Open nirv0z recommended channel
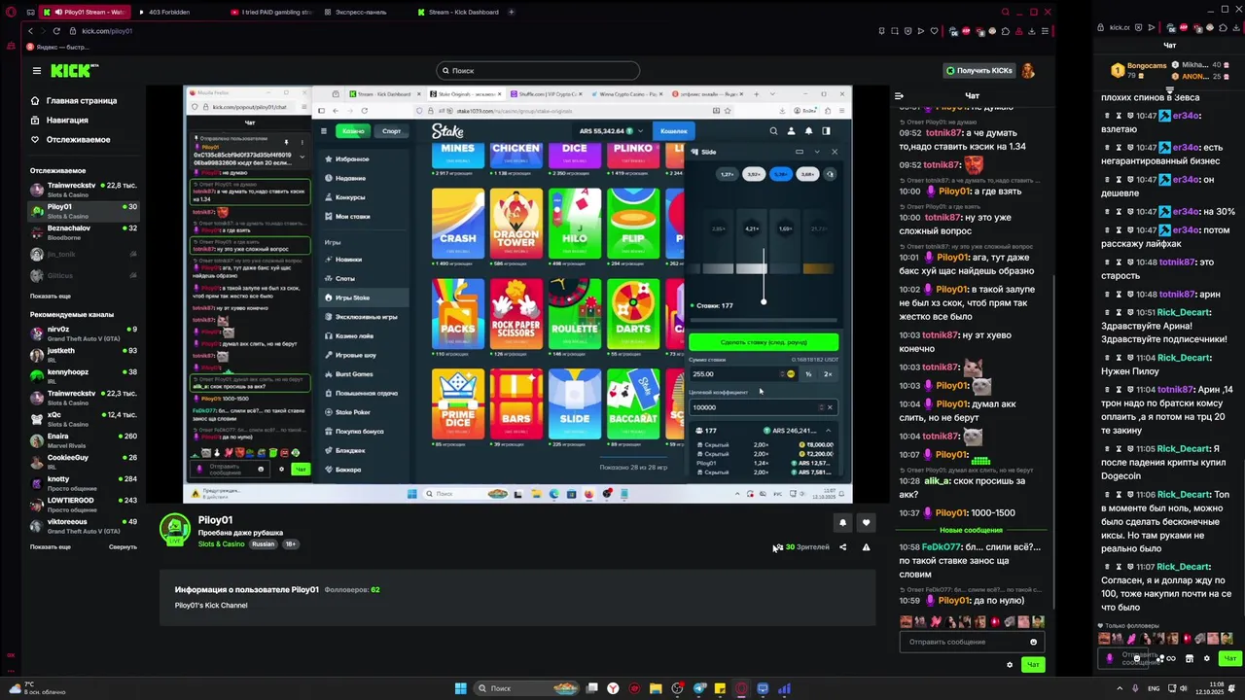Screen dimensions: 1245x700 pos(83,333)
